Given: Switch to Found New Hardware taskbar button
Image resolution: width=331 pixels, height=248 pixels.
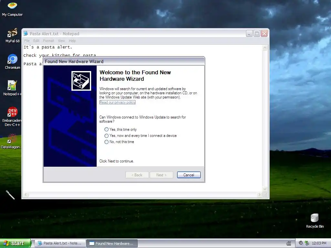Looking at the screenshot, I should pyautogui.click(x=112, y=243).
